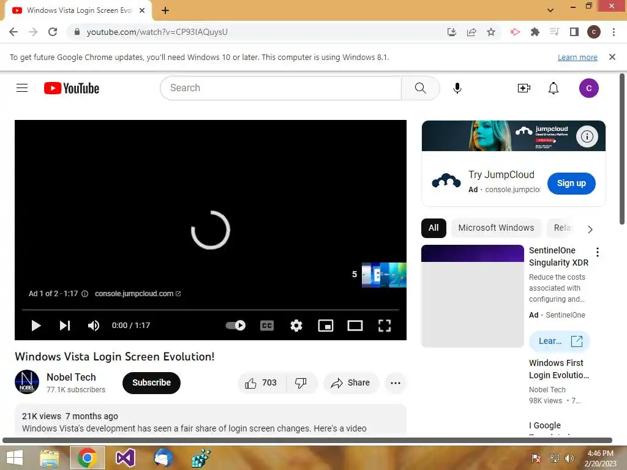This screenshot has height=470, width=627.
Task: Open the Chrome three-dot menu
Action: [x=614, y=32]
